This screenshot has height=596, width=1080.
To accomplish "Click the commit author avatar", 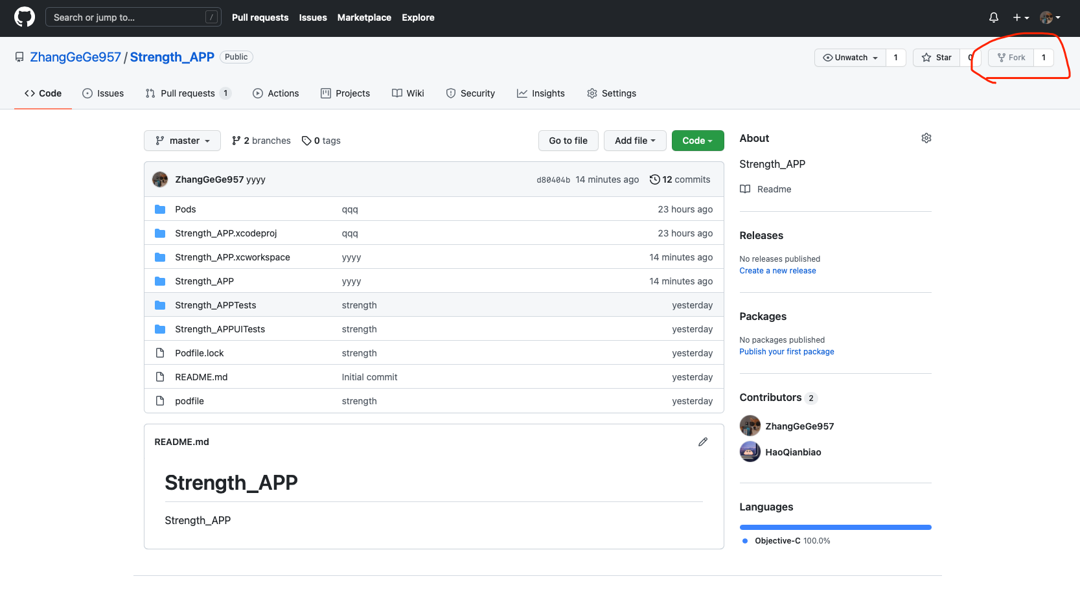I will (160, 179).
